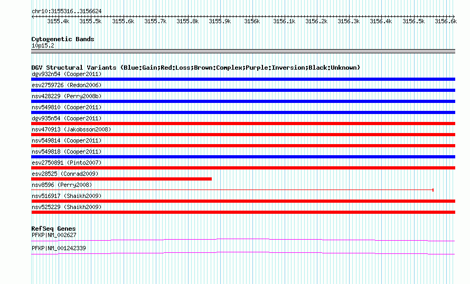Viewport: 470px width, 284px height.
Task: Click the 3156k ruler tick label
Action: pyautogui.click(x=252, y=21)
